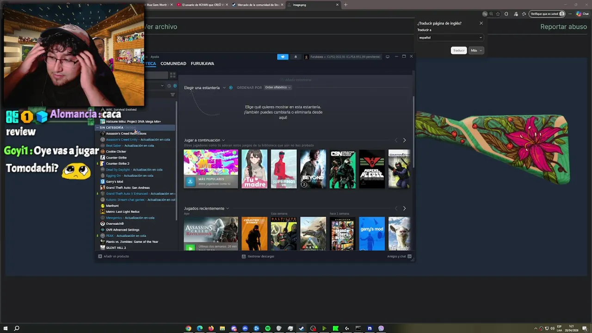Expand the Elegir una estantería dropdown
The height and width of the screenshot is (333, 592).
(204, 87)
